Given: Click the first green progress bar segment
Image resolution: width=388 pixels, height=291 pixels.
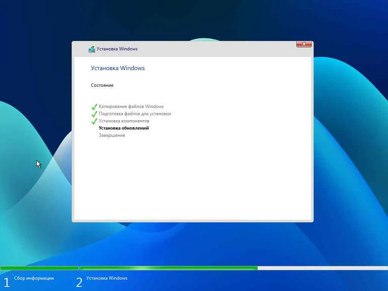Looking at the screenshot, I should pyautogui.click(x=39, y=268).
